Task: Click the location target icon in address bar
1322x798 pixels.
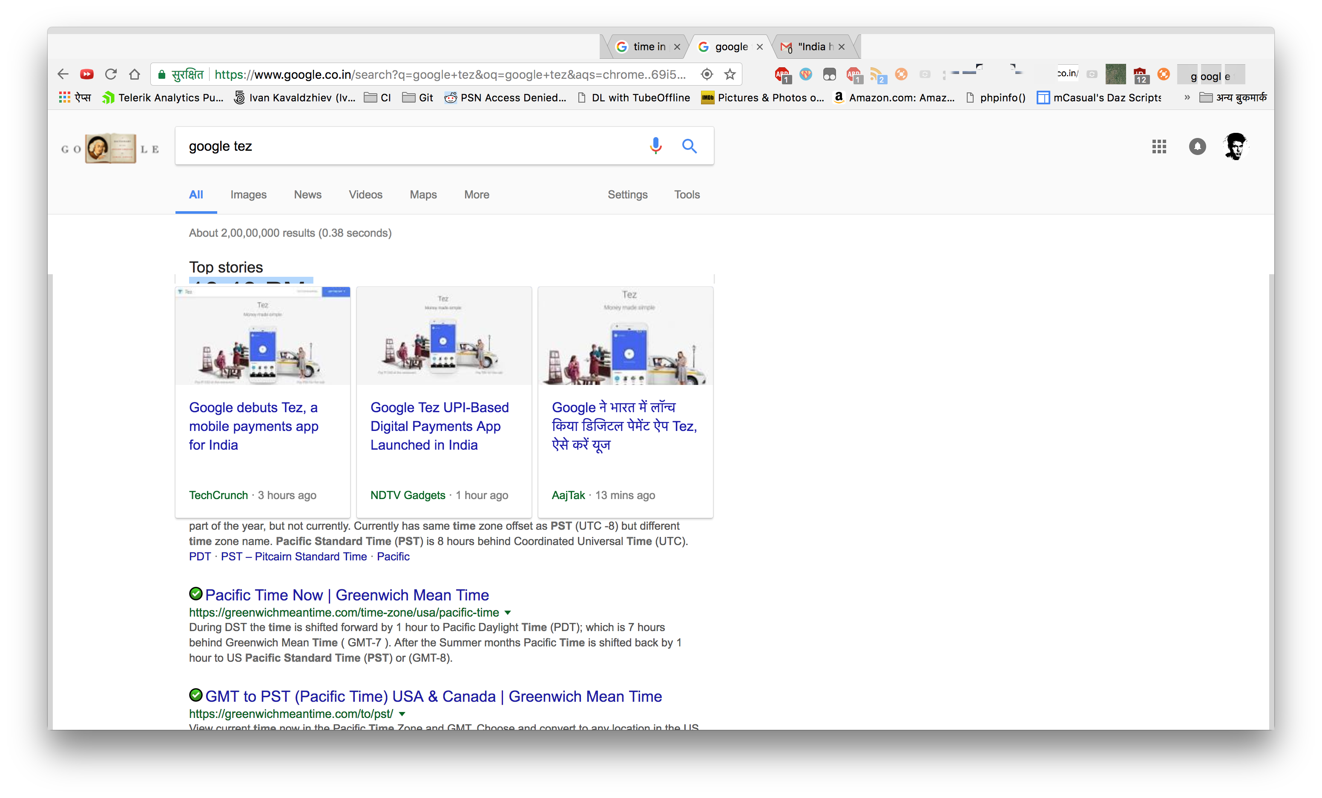Action: pyautogui.click(x=707, y=74)
